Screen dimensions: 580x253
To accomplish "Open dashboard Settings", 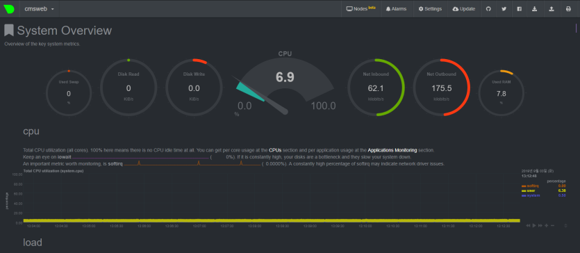I will (430, 9).
